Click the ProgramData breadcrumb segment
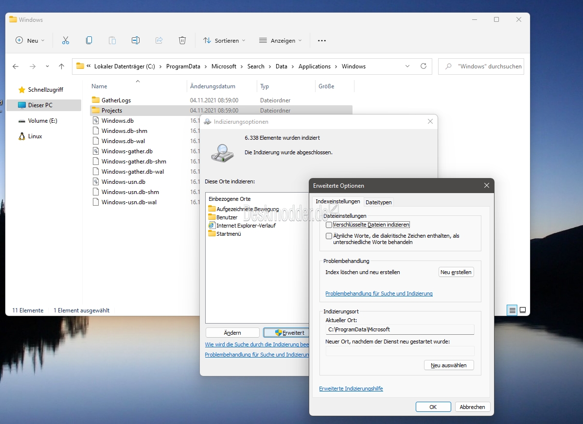583x424 pixels. [183, 66]
